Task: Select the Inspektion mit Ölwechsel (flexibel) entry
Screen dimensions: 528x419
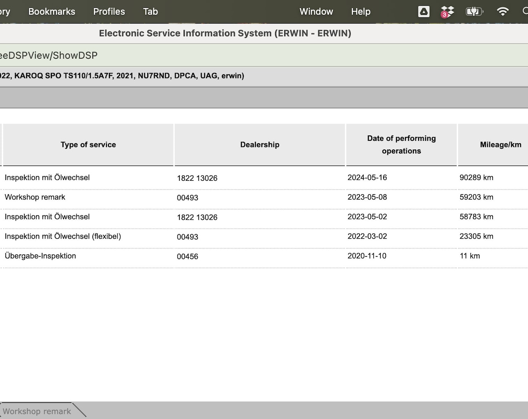Action: click(63, 237)
